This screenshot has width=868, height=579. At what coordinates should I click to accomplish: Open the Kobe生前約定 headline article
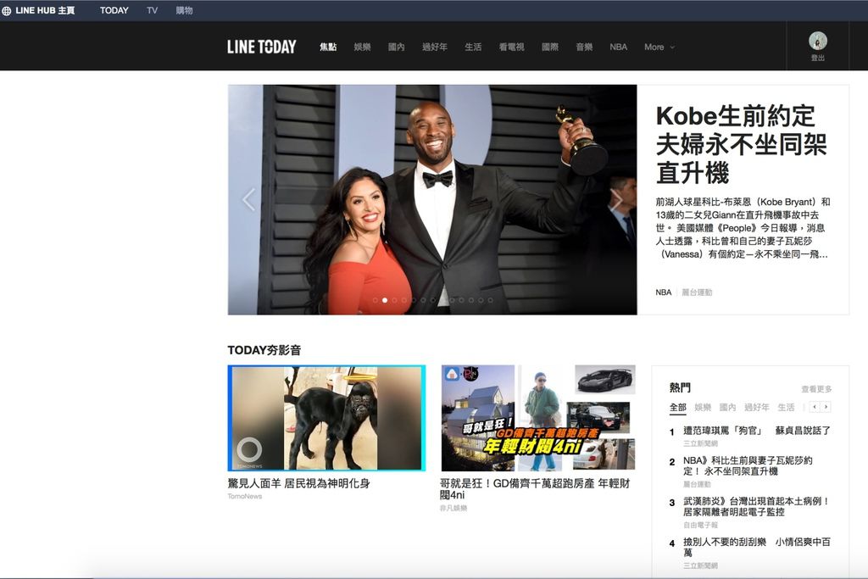[x=741, y=144]
